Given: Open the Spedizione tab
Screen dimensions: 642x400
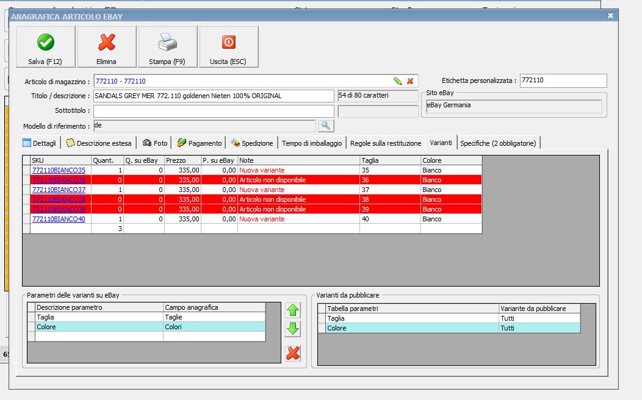Looking at the screenshot, I should point(252,143).
